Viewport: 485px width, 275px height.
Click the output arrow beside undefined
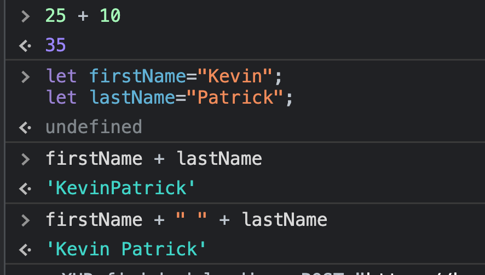(x=25, y=128)
